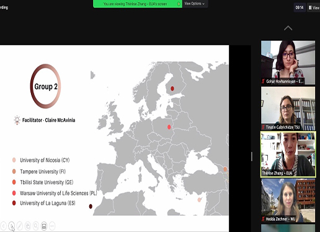The height and width of the screenshot is (232, 320).
Task: Select Gohar Hovhannisyan's video thumbnail
Action: (x=288, y=62)
